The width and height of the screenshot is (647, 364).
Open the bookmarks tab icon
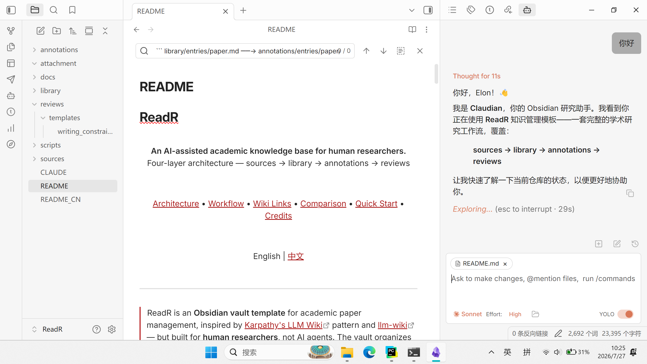[x=72, y=10]
